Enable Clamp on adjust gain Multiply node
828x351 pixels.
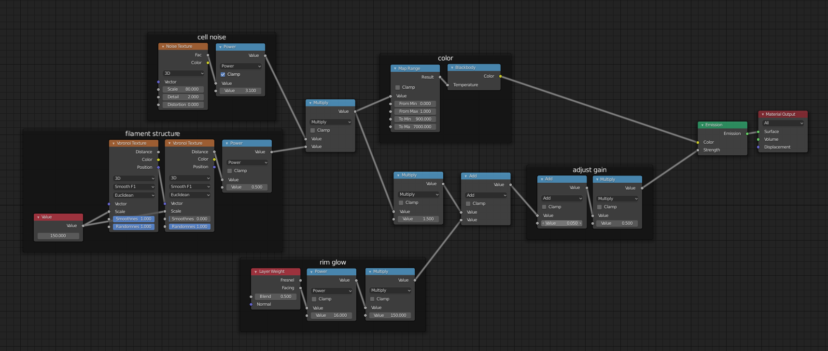tap(600, 207)
